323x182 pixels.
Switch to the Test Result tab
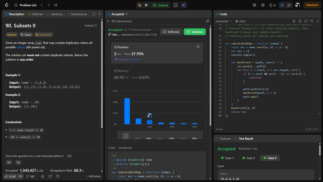(244, 138)
